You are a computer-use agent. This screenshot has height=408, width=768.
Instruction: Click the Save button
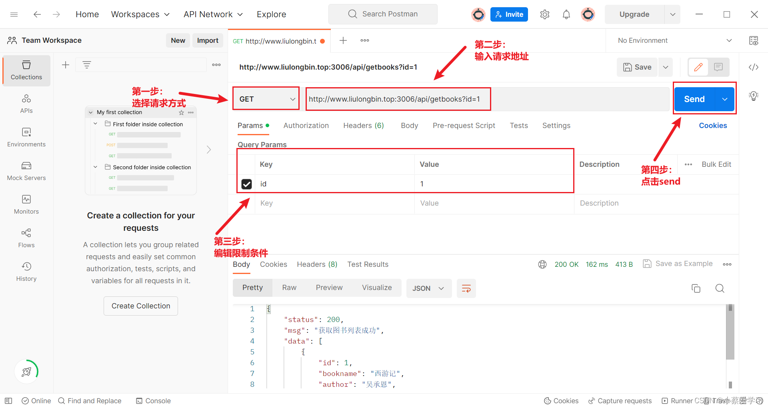click(638, 67)
